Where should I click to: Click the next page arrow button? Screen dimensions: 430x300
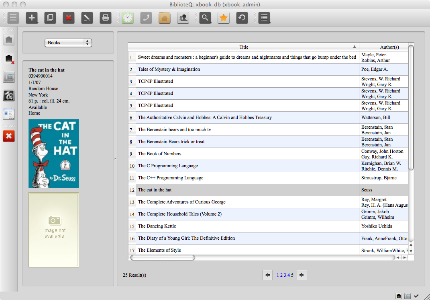[x=302, y=275]
